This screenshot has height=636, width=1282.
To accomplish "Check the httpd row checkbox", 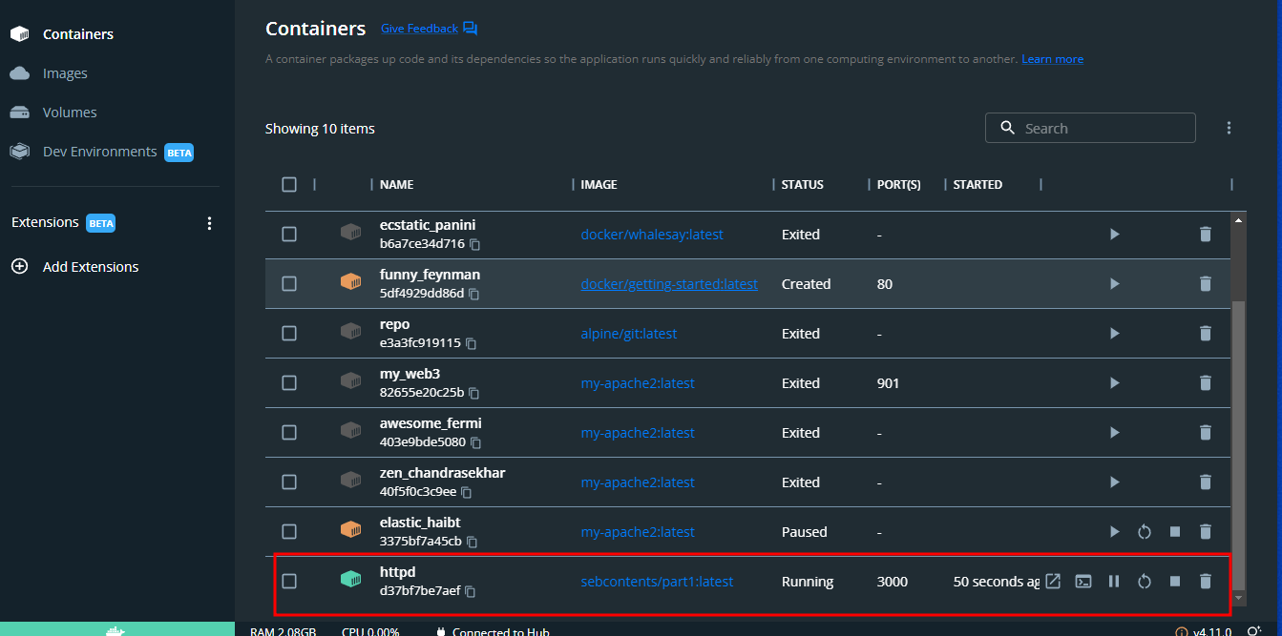I will coord(289,581).
